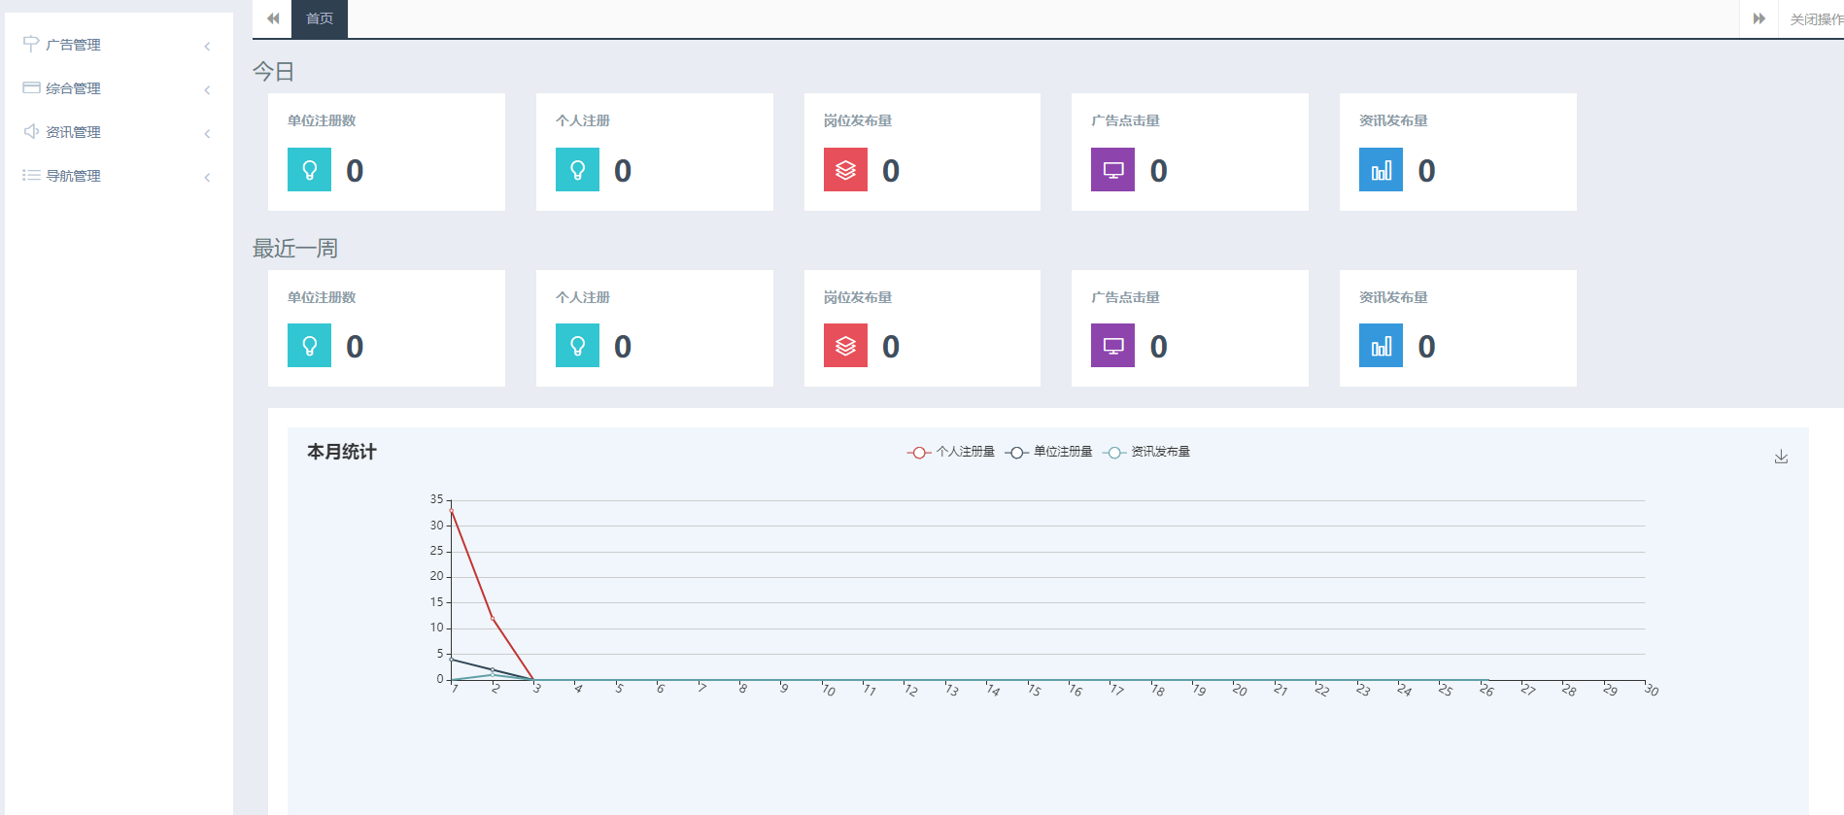
Task: Click the 资讯管理 speaker icon
Action: [x=31, y=131]
